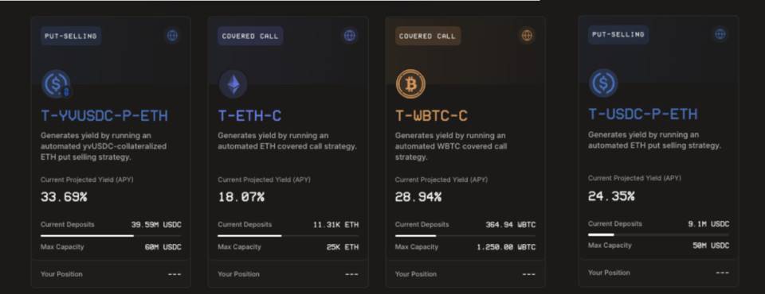Screen dimensions: 765x294
Task: Click the 39.59M USDC deposits progress bar
Action: point(111,236)
